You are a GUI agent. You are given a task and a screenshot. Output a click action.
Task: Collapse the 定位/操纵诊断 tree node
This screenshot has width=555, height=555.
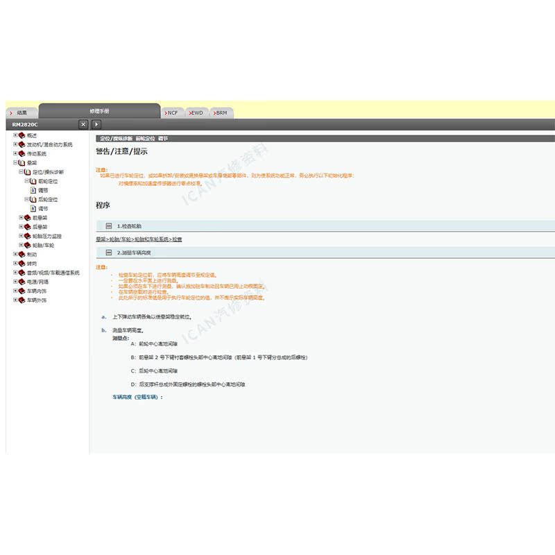21,171
